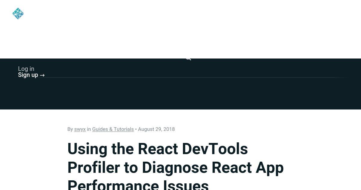Open Guides & Tutorials category link
361x190 pixels.
click(x=113, y=129)
